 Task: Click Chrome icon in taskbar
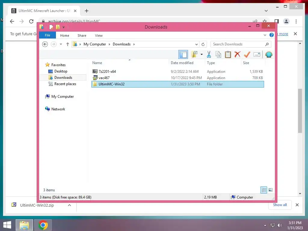(x=43, y=225)
